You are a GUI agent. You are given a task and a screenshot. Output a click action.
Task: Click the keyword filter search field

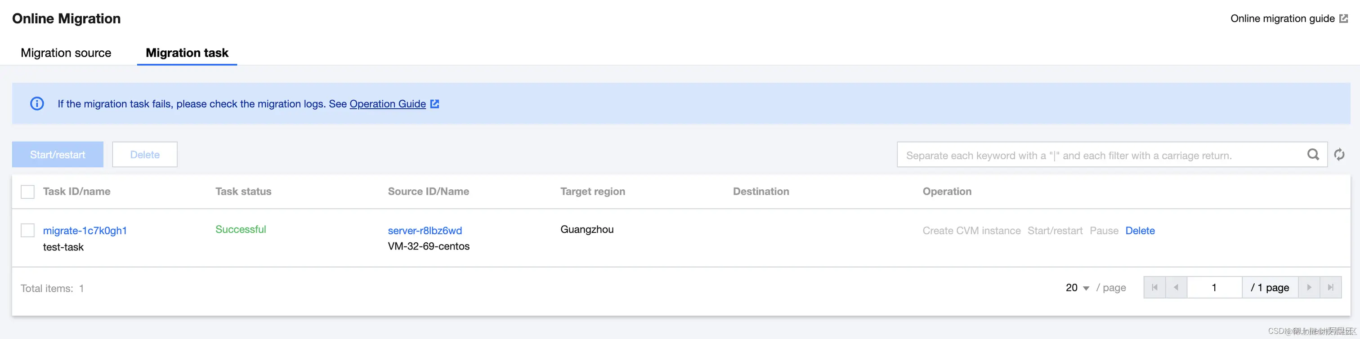coord(1098,155)
